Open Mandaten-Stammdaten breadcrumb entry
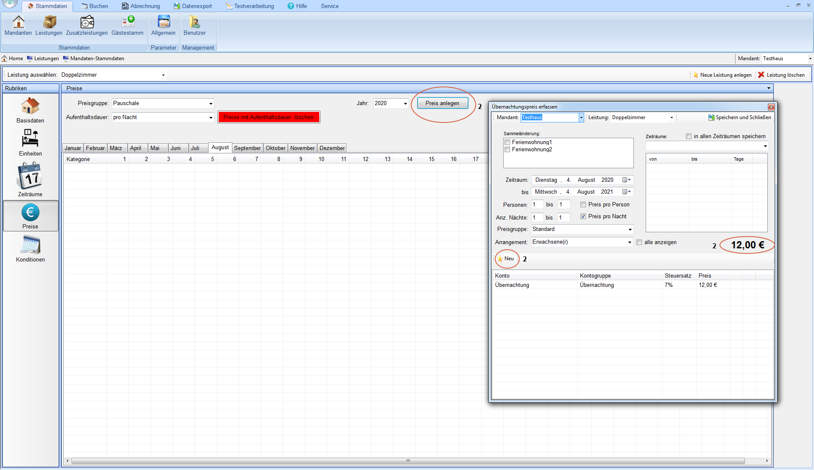The height and width of the screenshot is (470, 814). pyautogui.click(x=93, y=58)
